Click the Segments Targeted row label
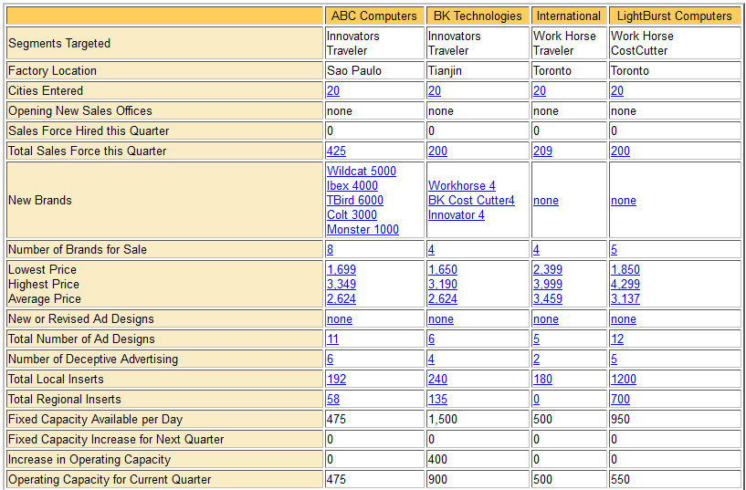746x490 pixels. point(59,43)
